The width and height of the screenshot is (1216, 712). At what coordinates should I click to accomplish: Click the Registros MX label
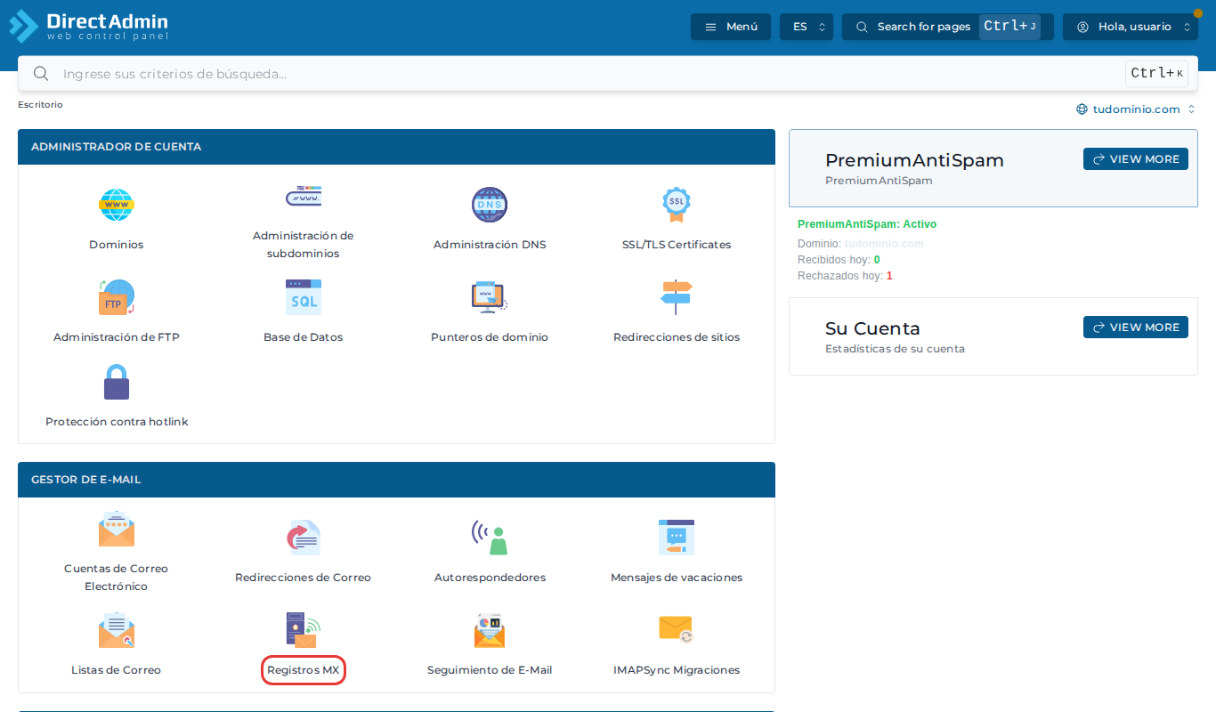(x=303, y=670)
